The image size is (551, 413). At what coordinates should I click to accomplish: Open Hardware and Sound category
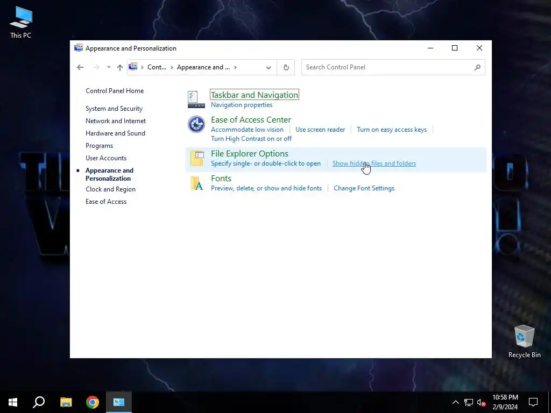tap(115, 133)
